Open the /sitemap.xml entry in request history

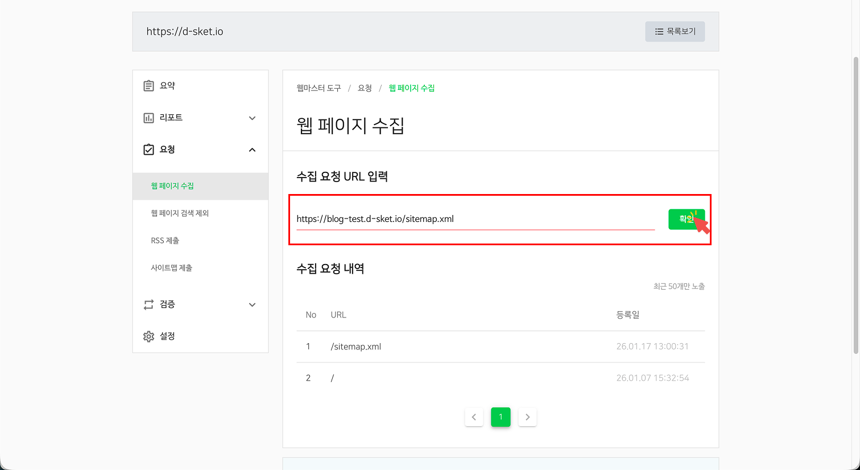[x=355, y=346]
